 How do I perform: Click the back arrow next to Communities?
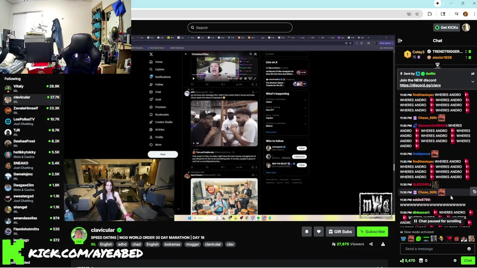pos(186,54)
